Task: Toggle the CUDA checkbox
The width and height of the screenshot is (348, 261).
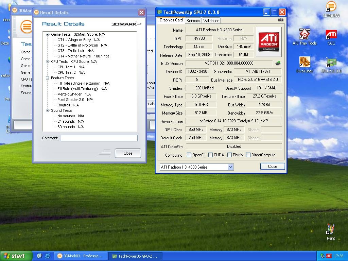Action: 211,155
